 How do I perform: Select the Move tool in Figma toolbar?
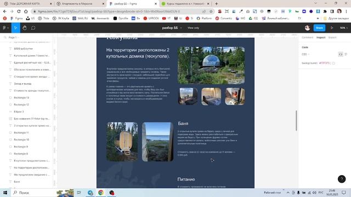coord(15,28)
